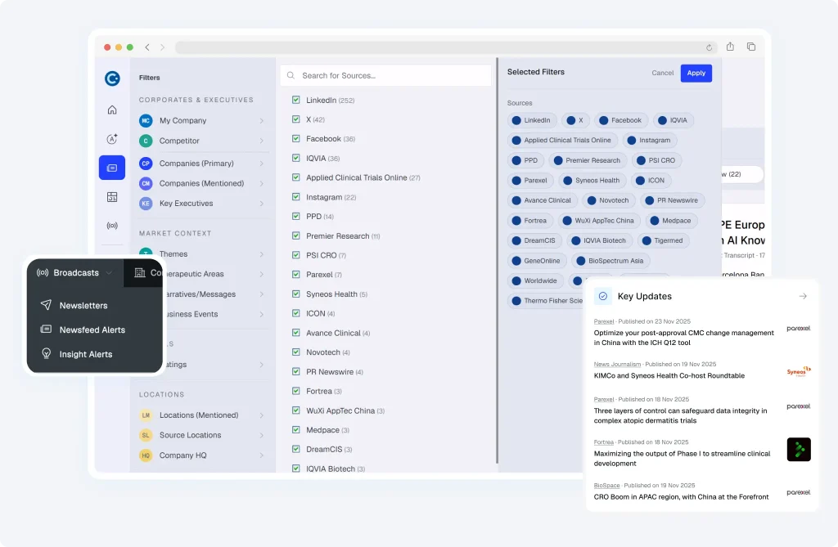The height and width of the screenshot is (547, 838).
Task: Open the broadcast signal icon in sidebar
Action: [111, 226]
